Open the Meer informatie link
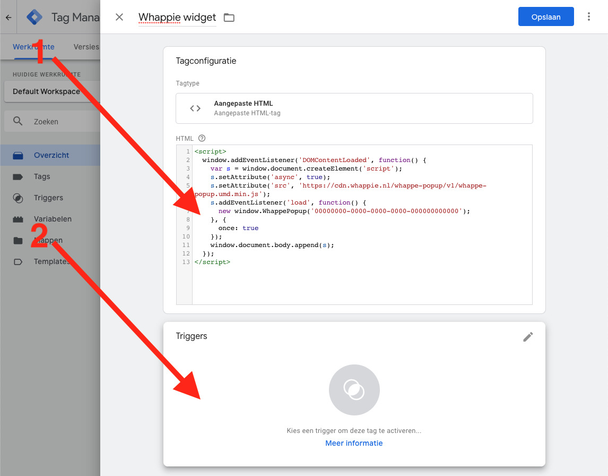Image resolution: width=608 pixels, height=476 pixels. pyautogui.click(x=354, y=444)
